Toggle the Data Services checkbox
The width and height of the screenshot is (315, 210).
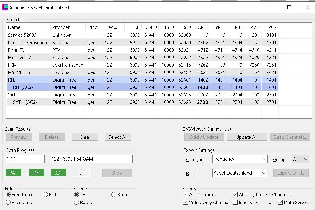pos(280,203)
